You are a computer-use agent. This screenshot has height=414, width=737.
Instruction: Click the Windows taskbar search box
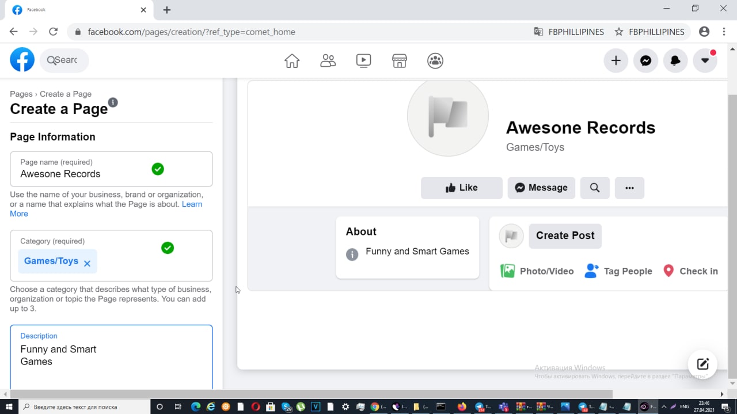[x=85, y=407]
